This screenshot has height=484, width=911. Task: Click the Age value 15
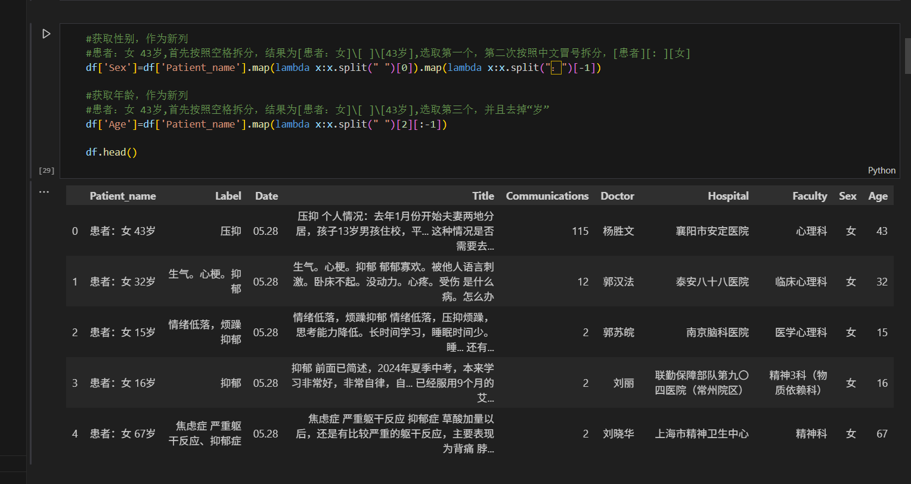click(x=882, y=332)
